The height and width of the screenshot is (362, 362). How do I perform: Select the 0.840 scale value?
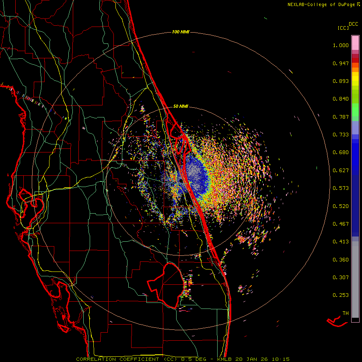(341, 99)
